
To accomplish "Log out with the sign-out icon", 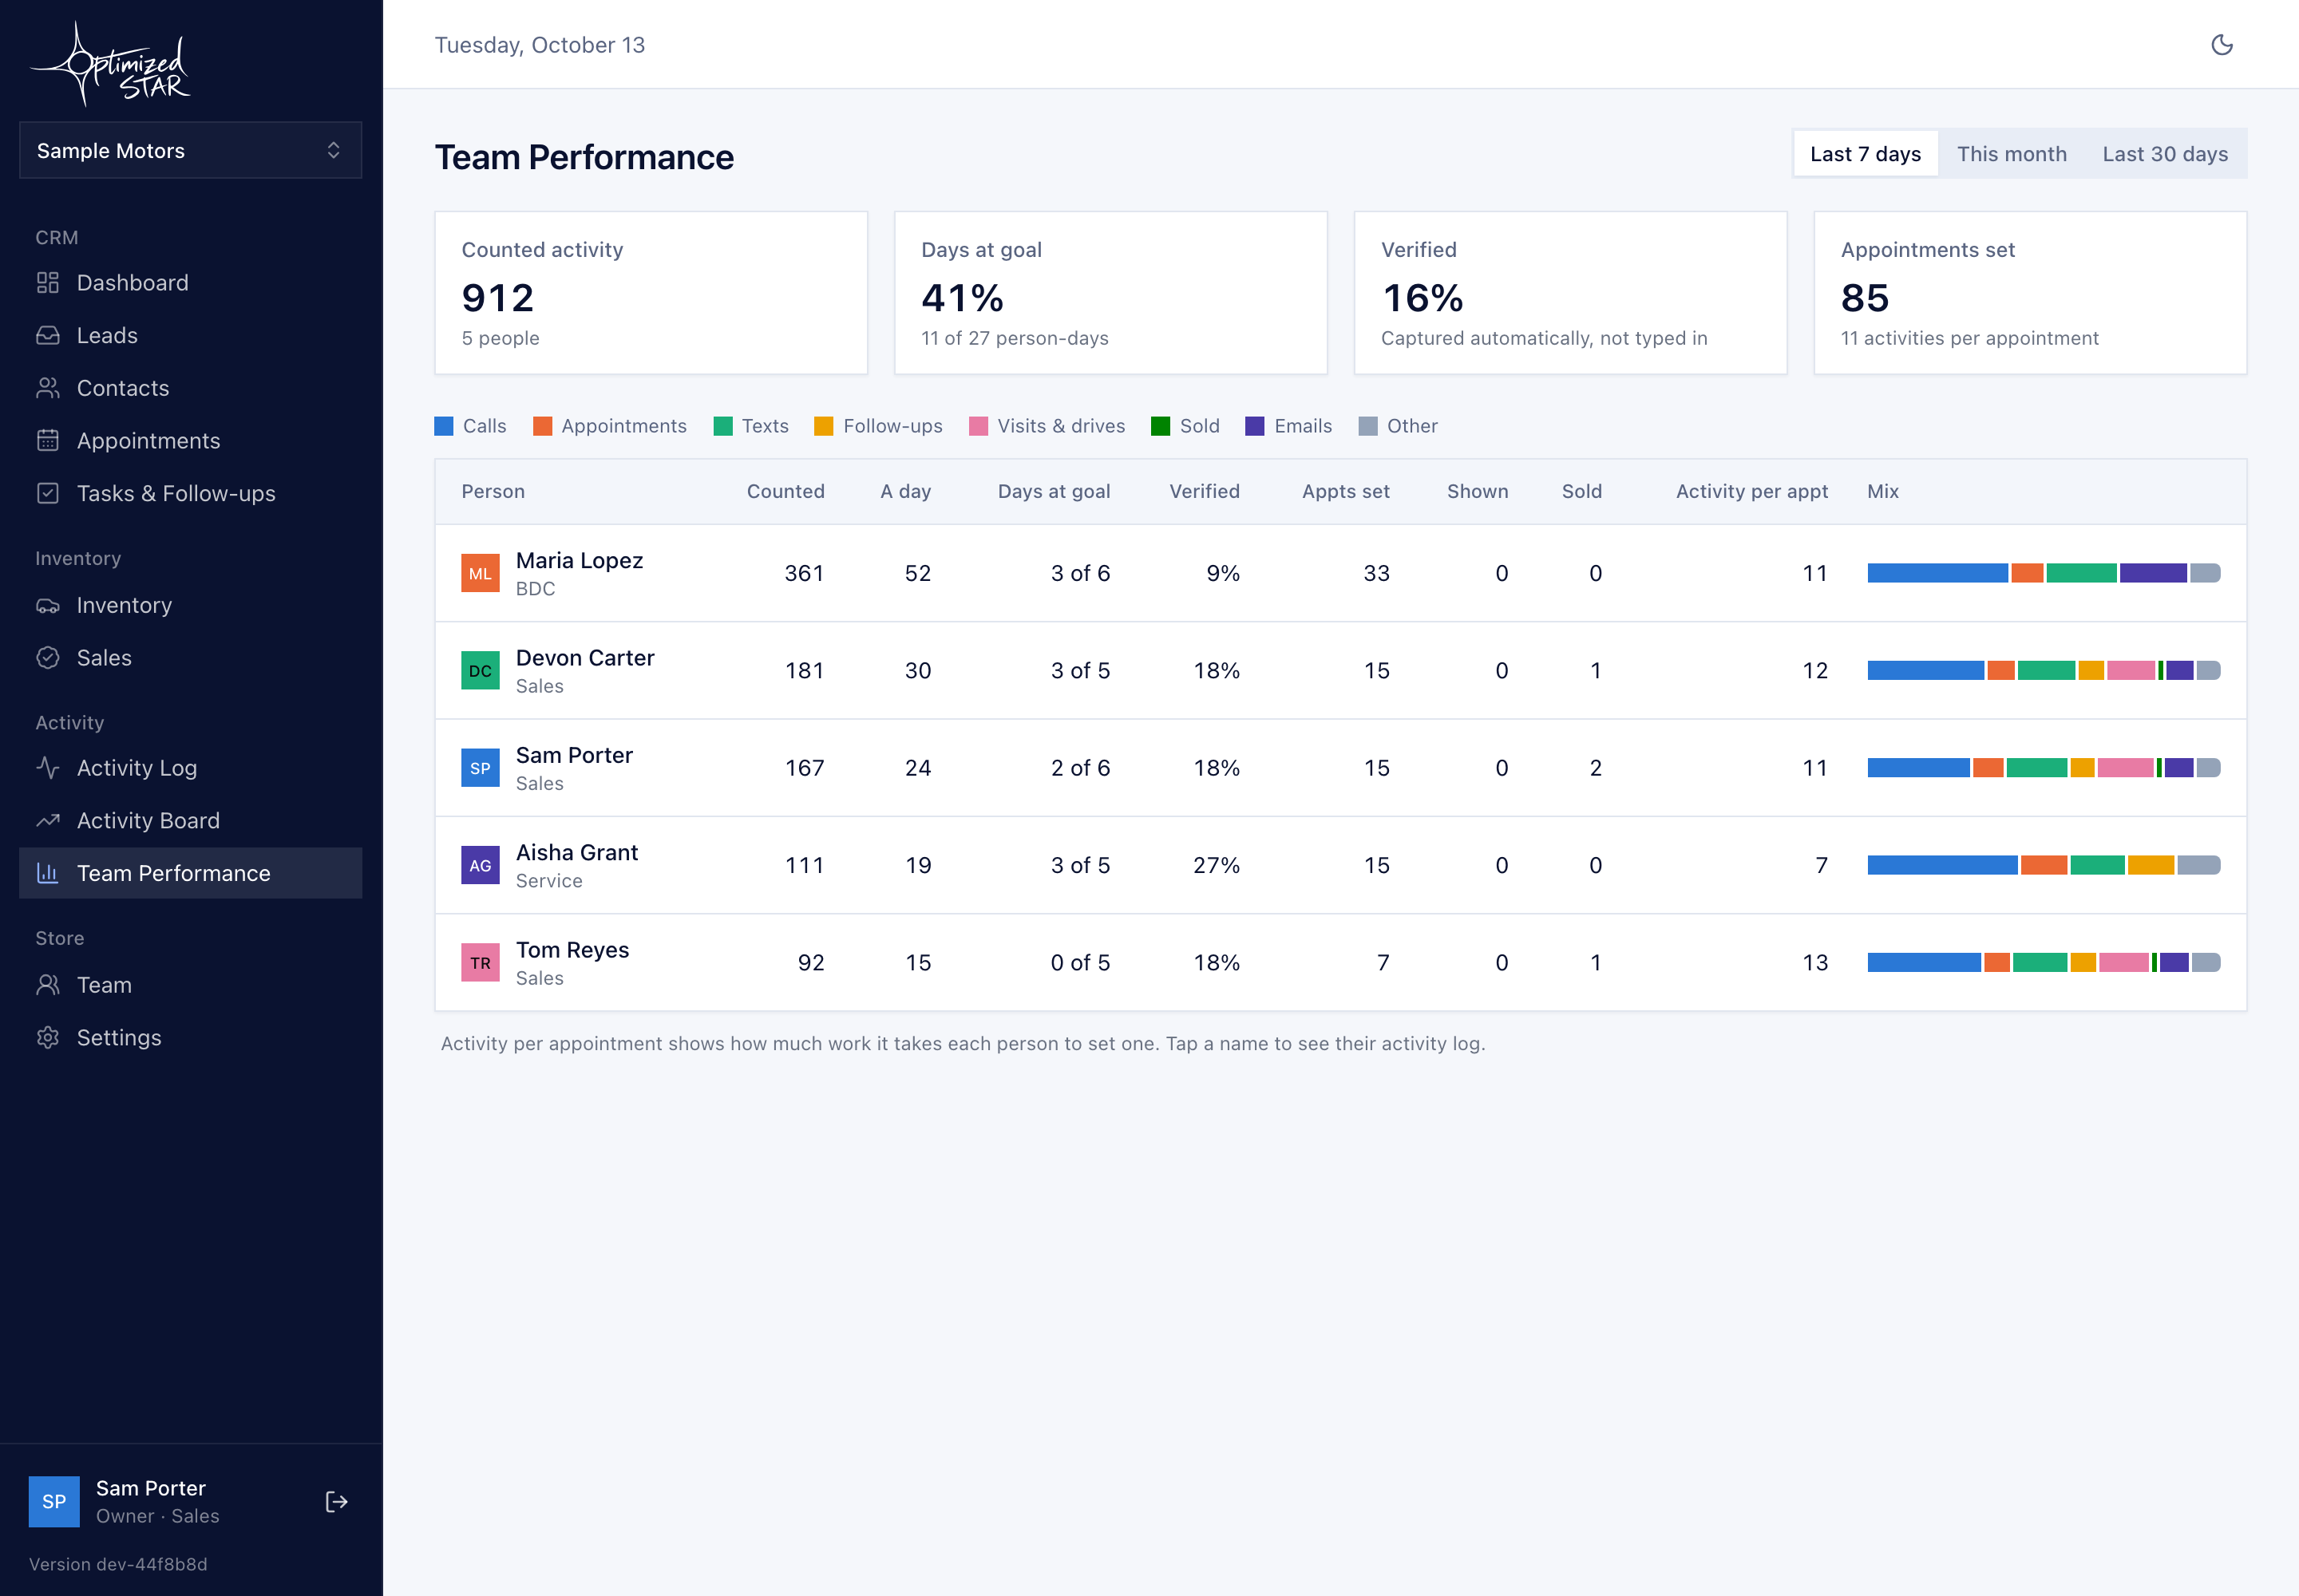I will point(336,1502).
